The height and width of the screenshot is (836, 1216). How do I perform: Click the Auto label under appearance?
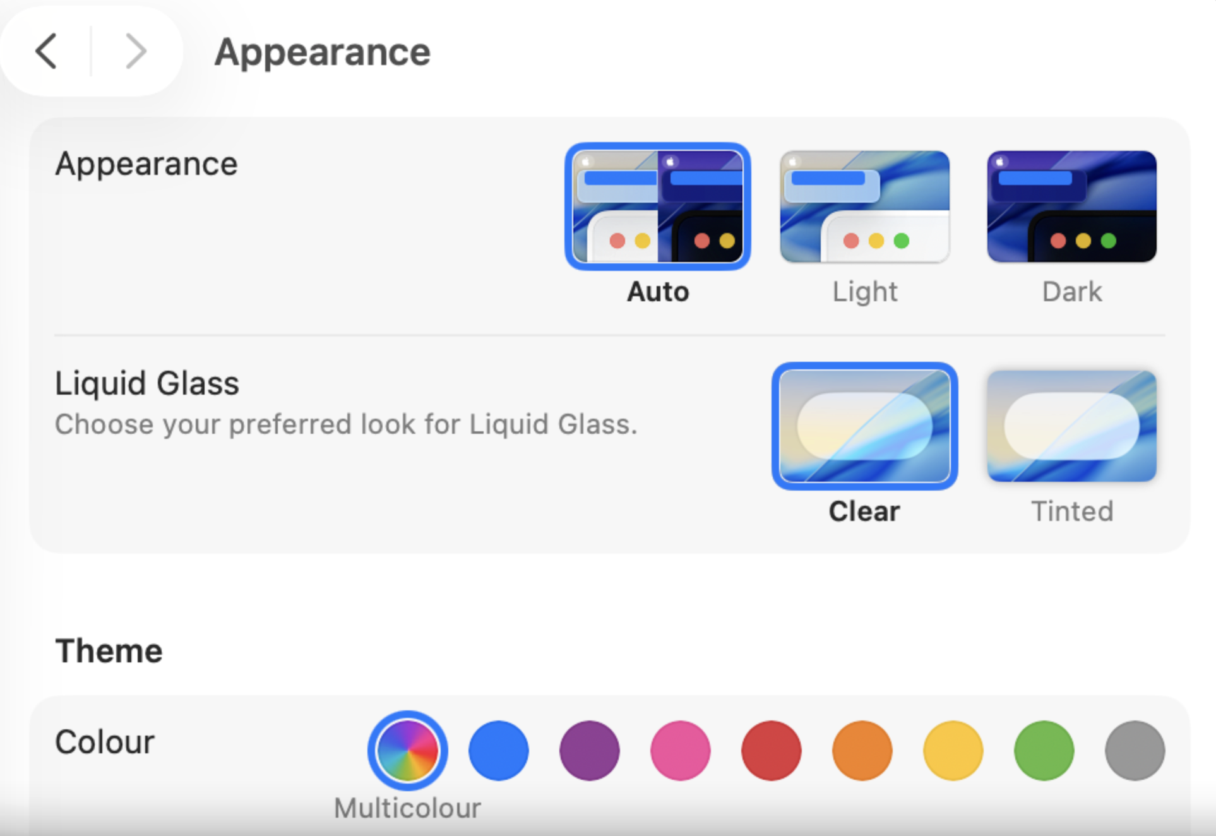click(658, 292)
